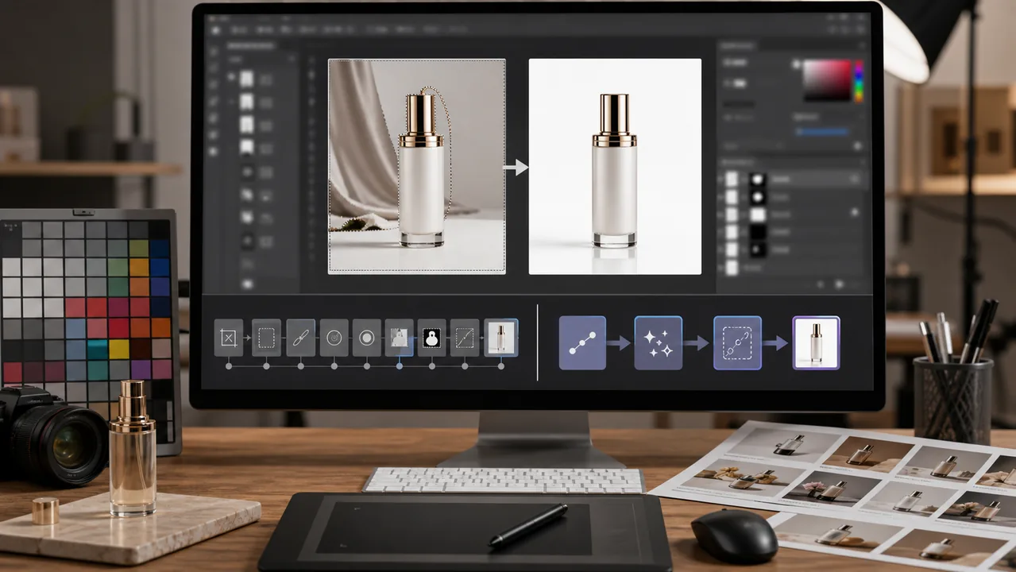The image size is (1016, 572).
Task: Collapse the upper right properties panel header arrow
Action: click(x=863, y=45)
